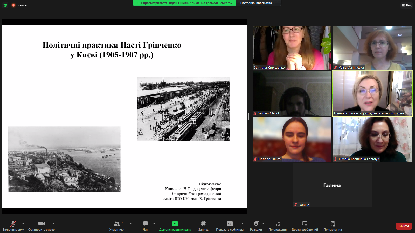Unmute microphone with Включить звук
The height and width of the screenshot is (233, 415).
[13, 224]
